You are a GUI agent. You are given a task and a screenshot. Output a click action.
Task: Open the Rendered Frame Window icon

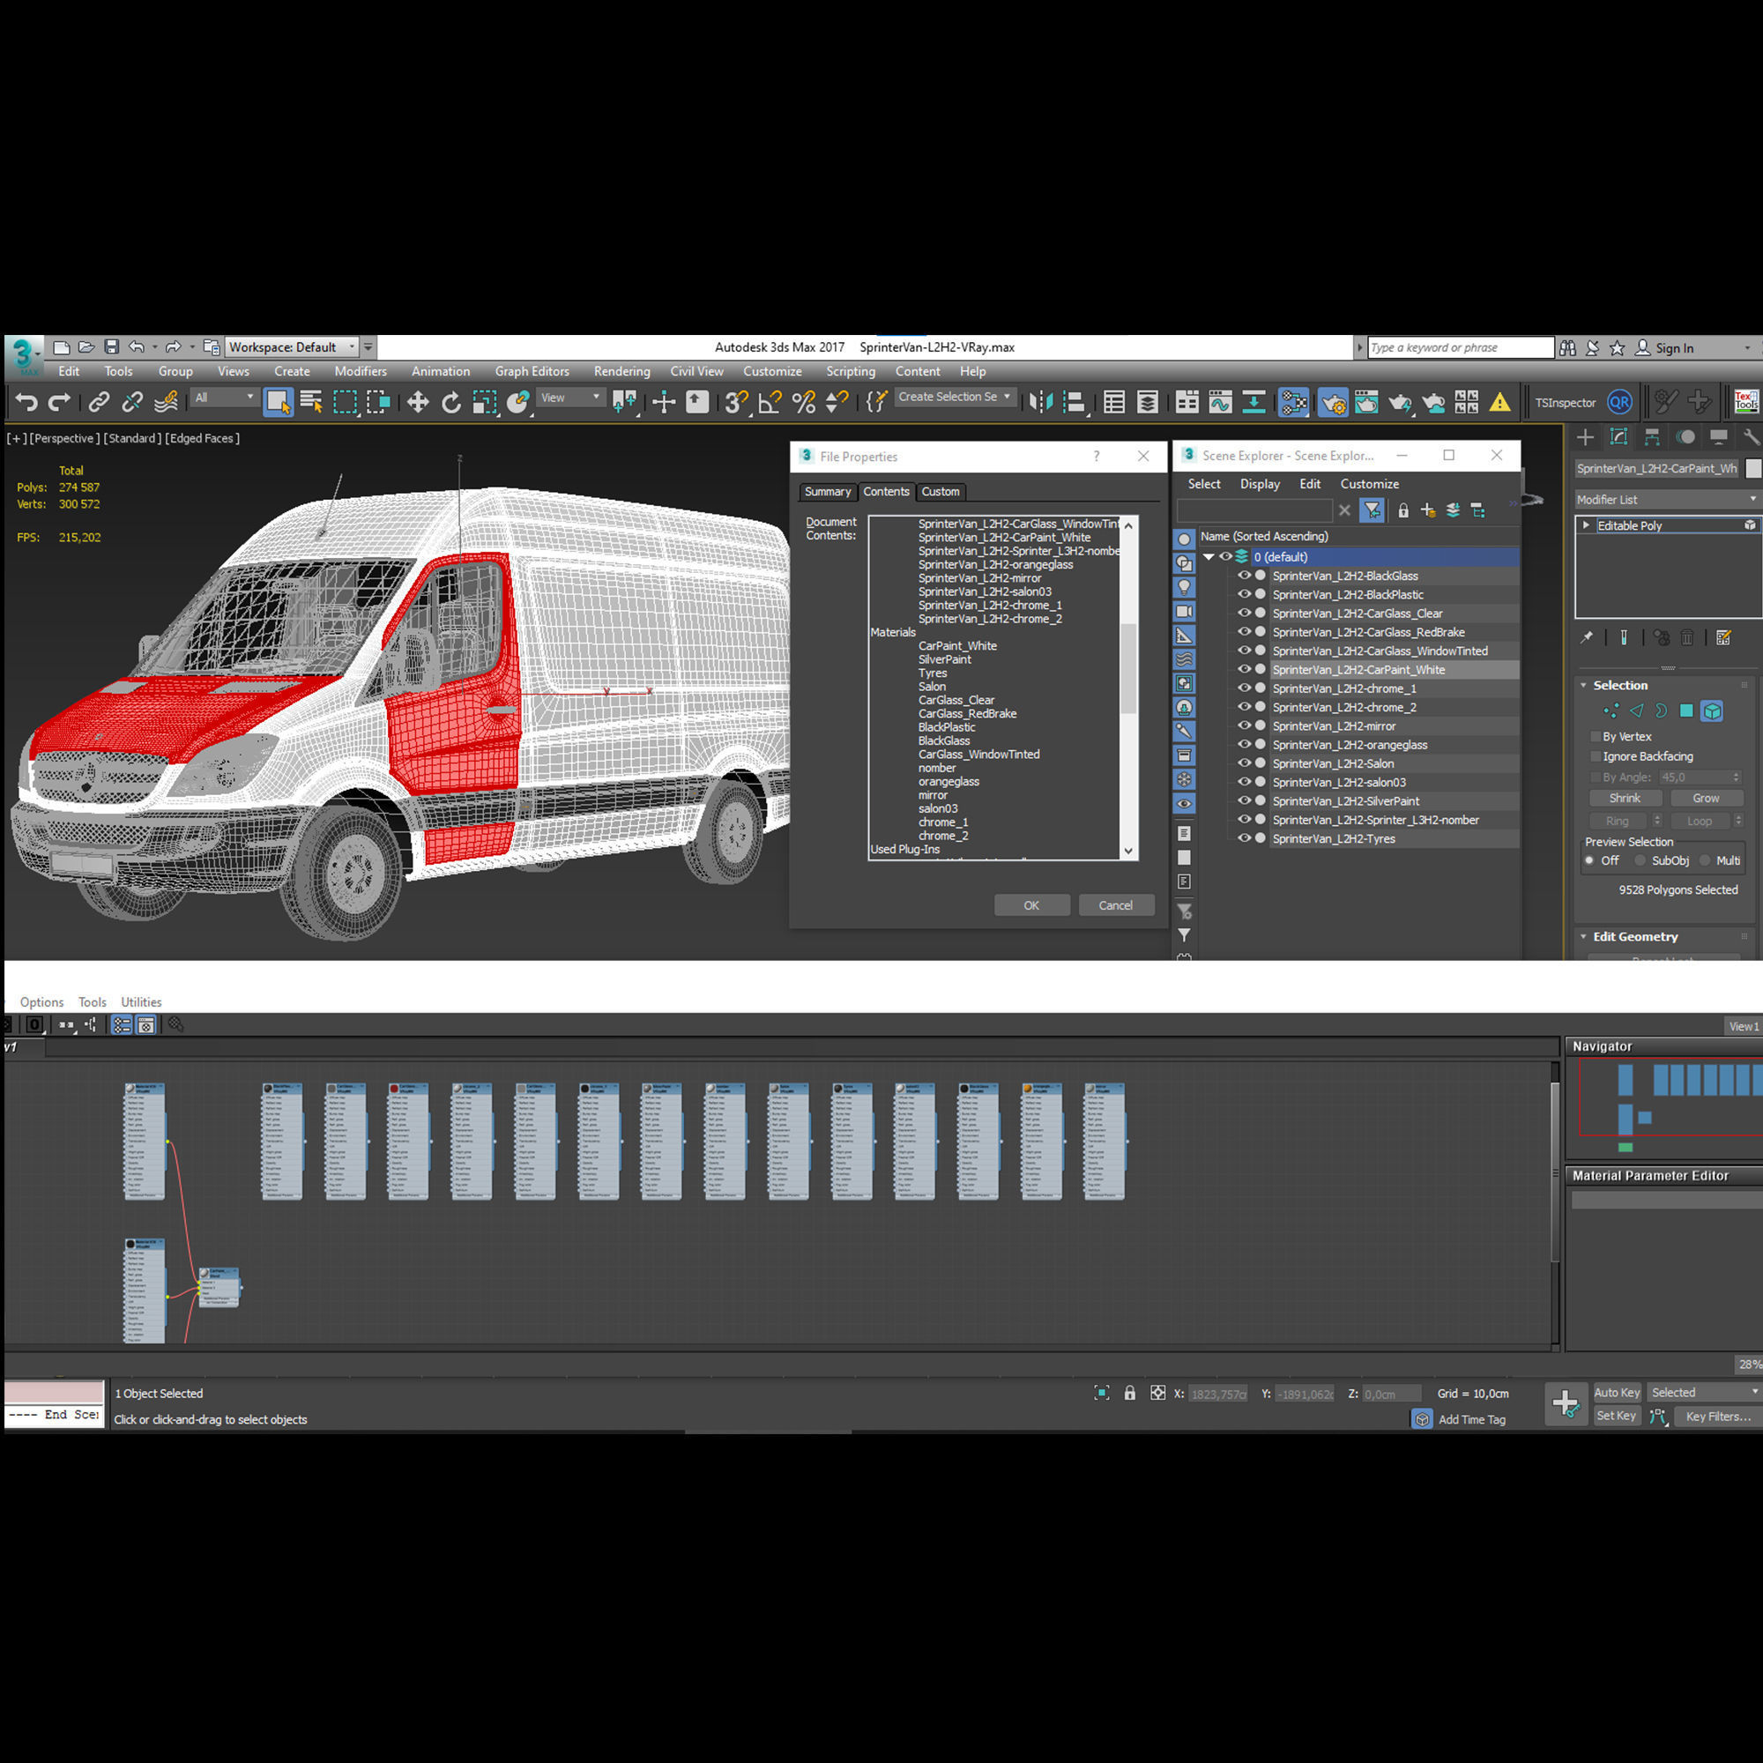[1366, 403]
